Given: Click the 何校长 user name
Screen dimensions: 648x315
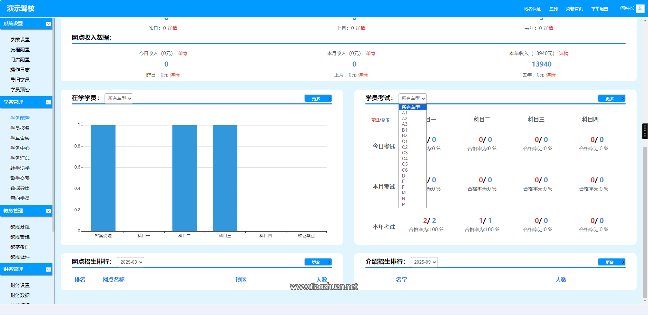Looking at the screenshot, I should tap(627, 8).
